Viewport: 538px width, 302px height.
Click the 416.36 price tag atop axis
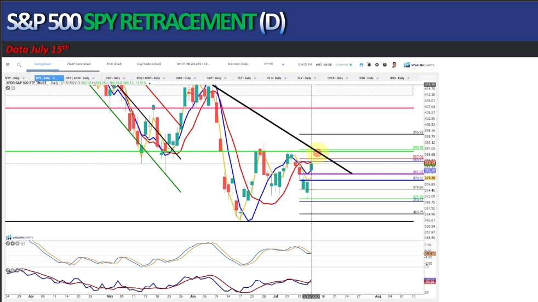(x=430, y=84)
